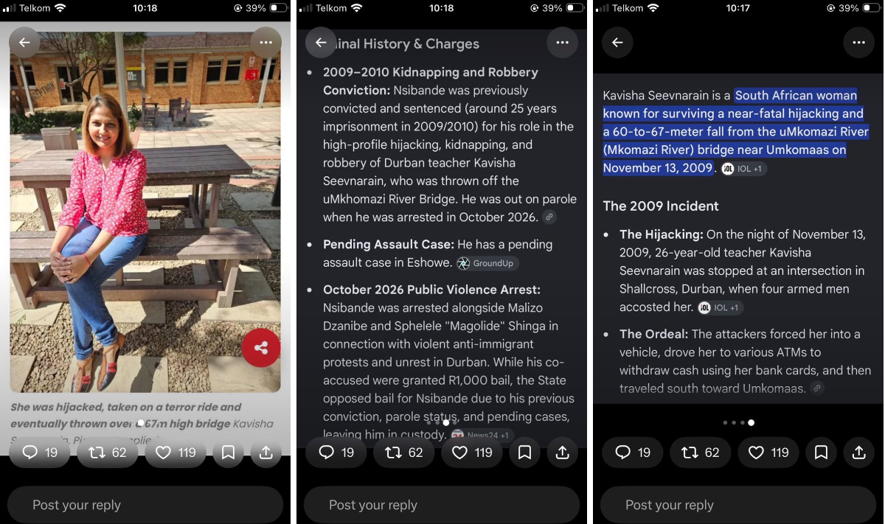Tap reply field below Kavisha summary screen
Screen dimensions: 885x524
click(x=739, y=505)
